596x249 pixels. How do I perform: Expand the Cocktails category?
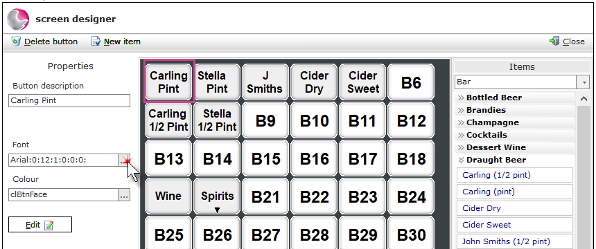515,135
